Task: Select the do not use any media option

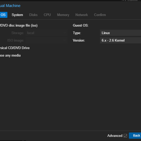Action: coord(10,55)
